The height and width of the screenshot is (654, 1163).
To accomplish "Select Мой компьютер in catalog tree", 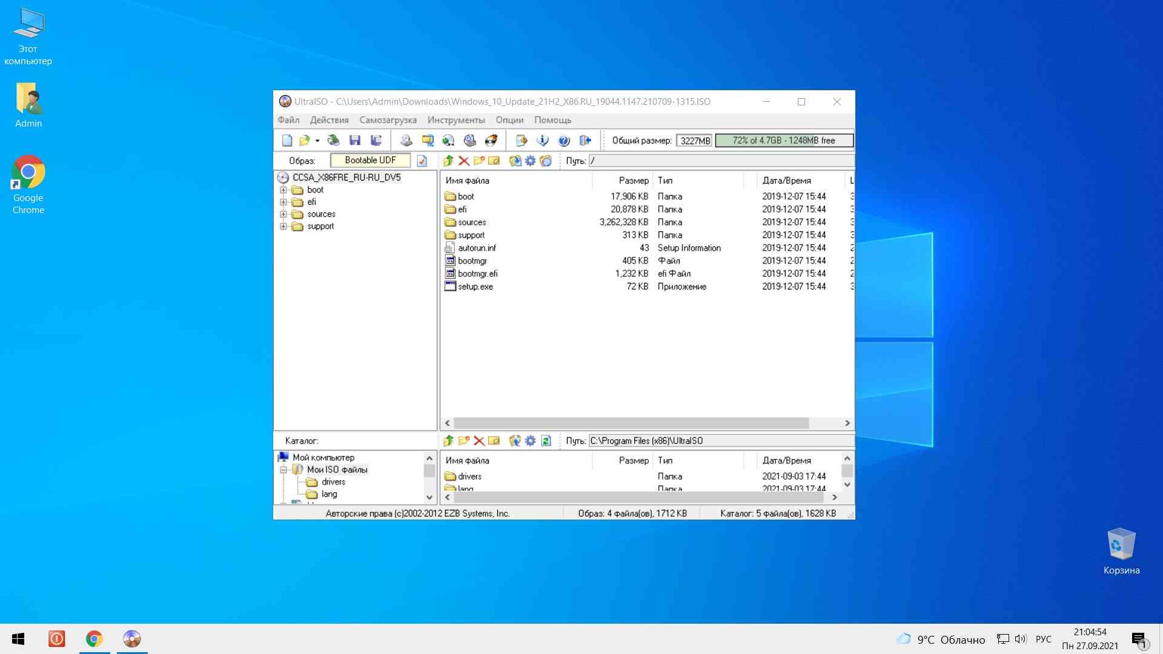I will [323, 458].
